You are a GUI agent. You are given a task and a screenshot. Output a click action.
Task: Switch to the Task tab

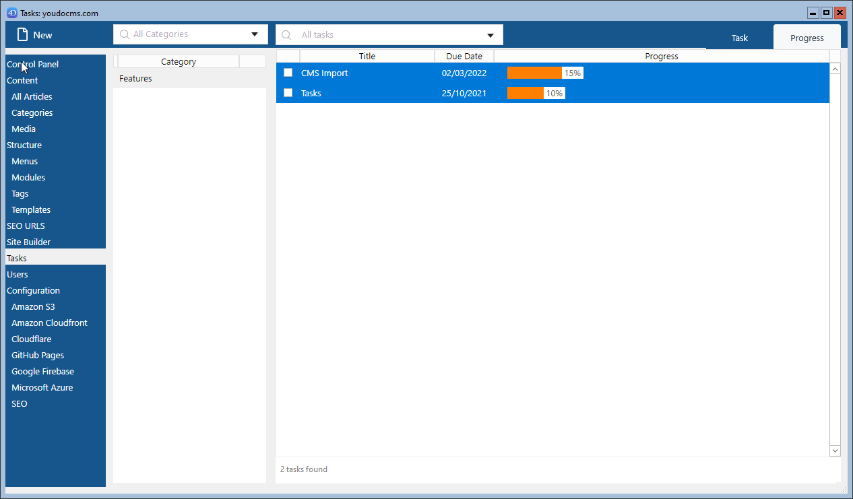pos(740,38)
